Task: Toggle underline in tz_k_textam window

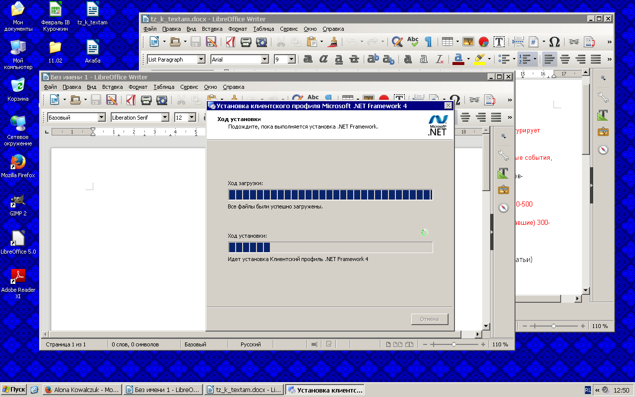Action: click(339, 59)
